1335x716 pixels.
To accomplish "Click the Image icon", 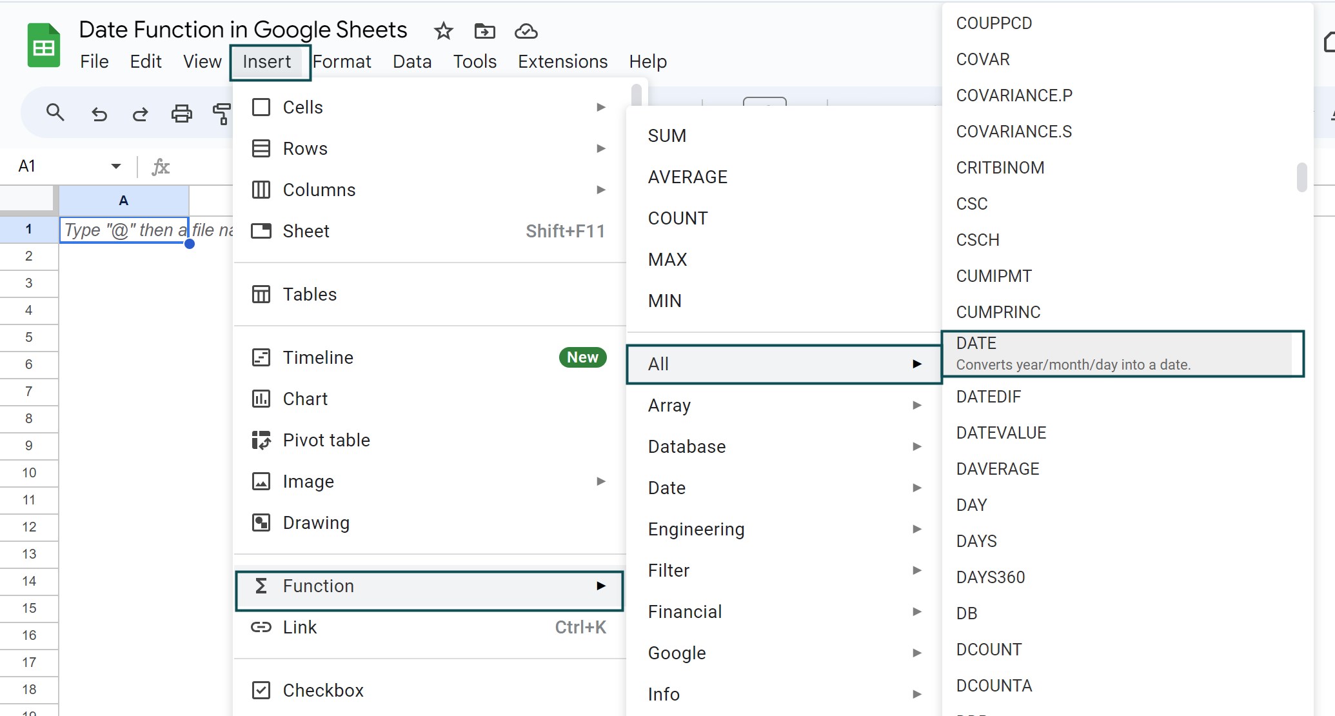I will (x=261, y=481).
